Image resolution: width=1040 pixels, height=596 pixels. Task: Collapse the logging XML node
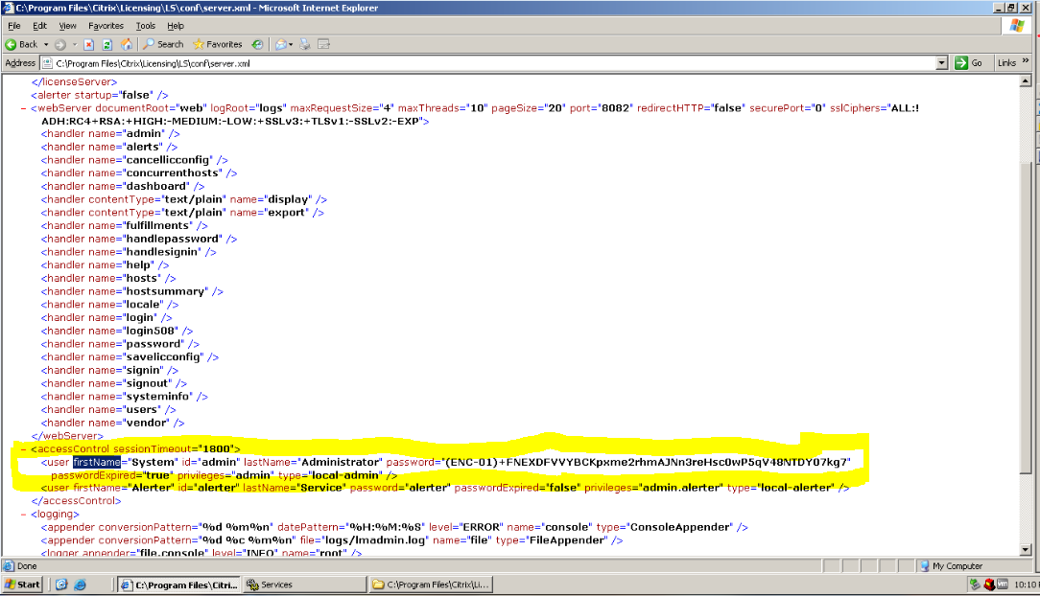[x=24, y=515]
